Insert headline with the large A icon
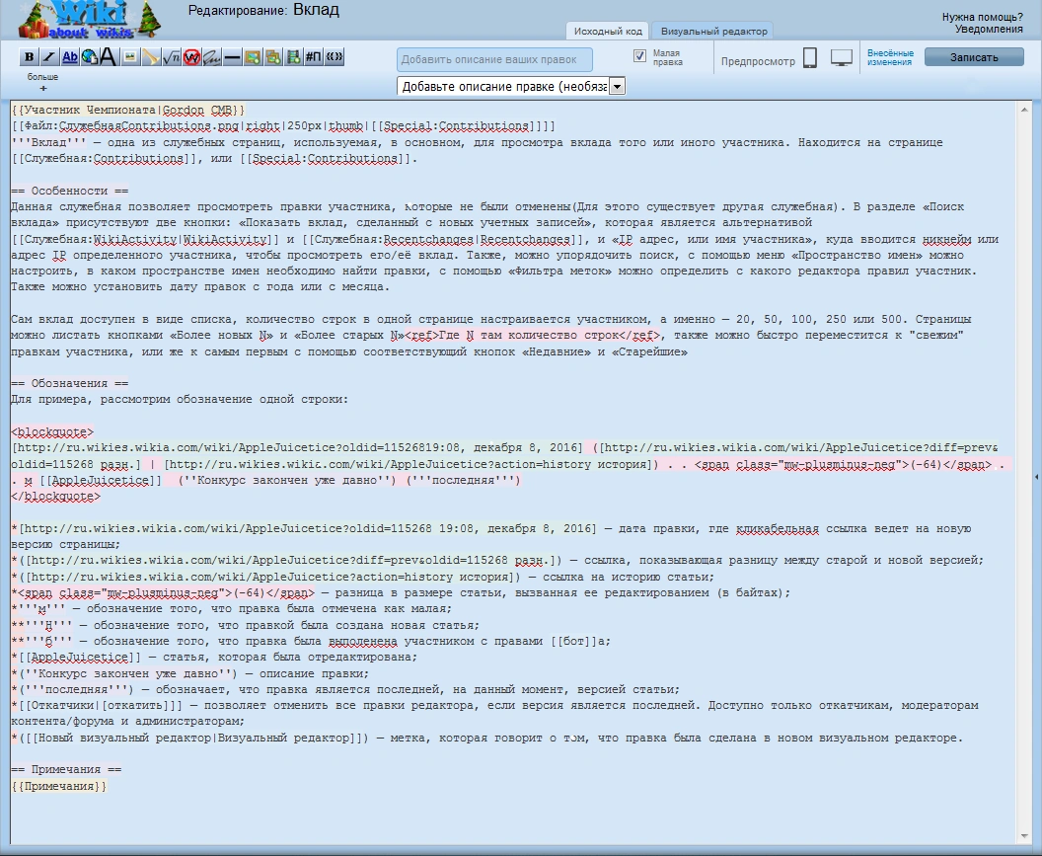The image size is (1042, 856). click(x=109, y=57)
